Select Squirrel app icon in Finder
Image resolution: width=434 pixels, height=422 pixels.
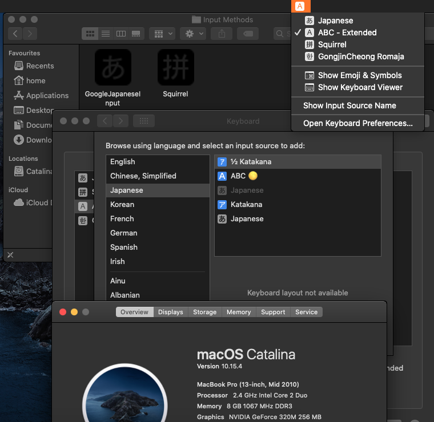click(175, 67)
